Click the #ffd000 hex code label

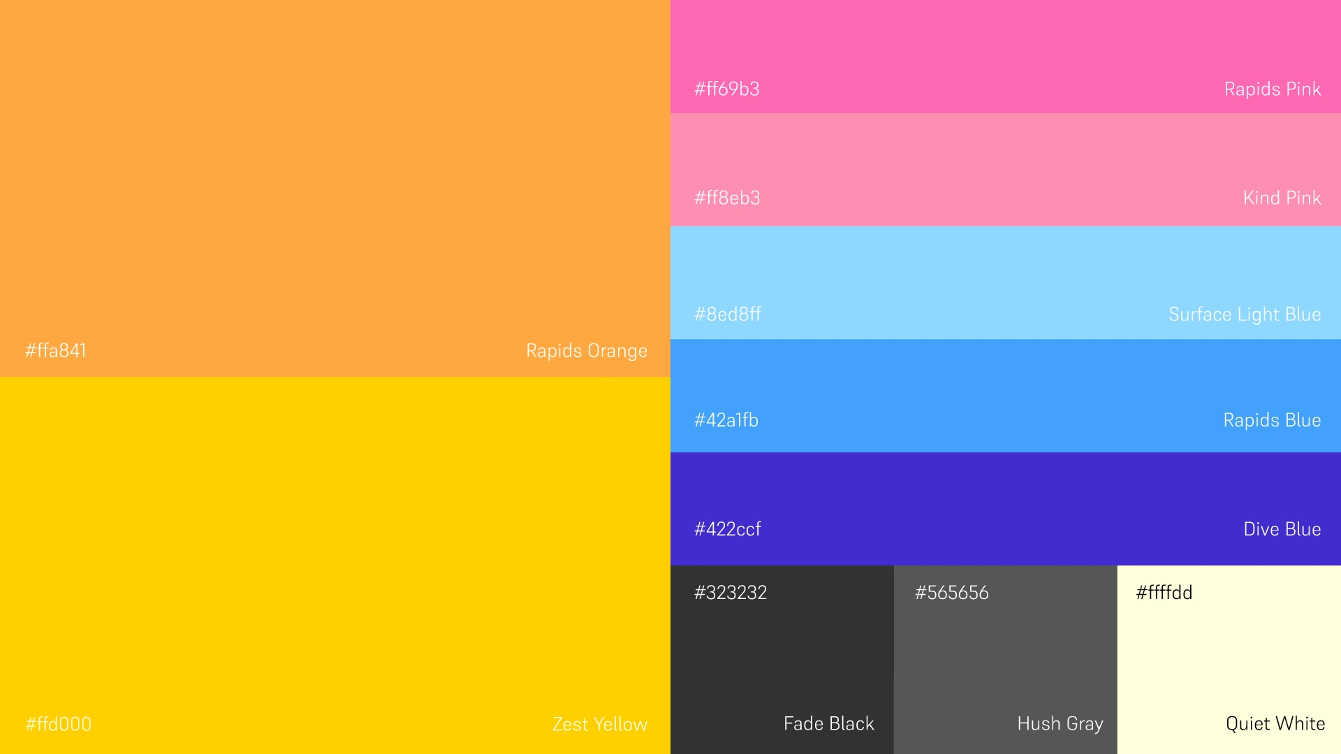[x=59, y=724]
